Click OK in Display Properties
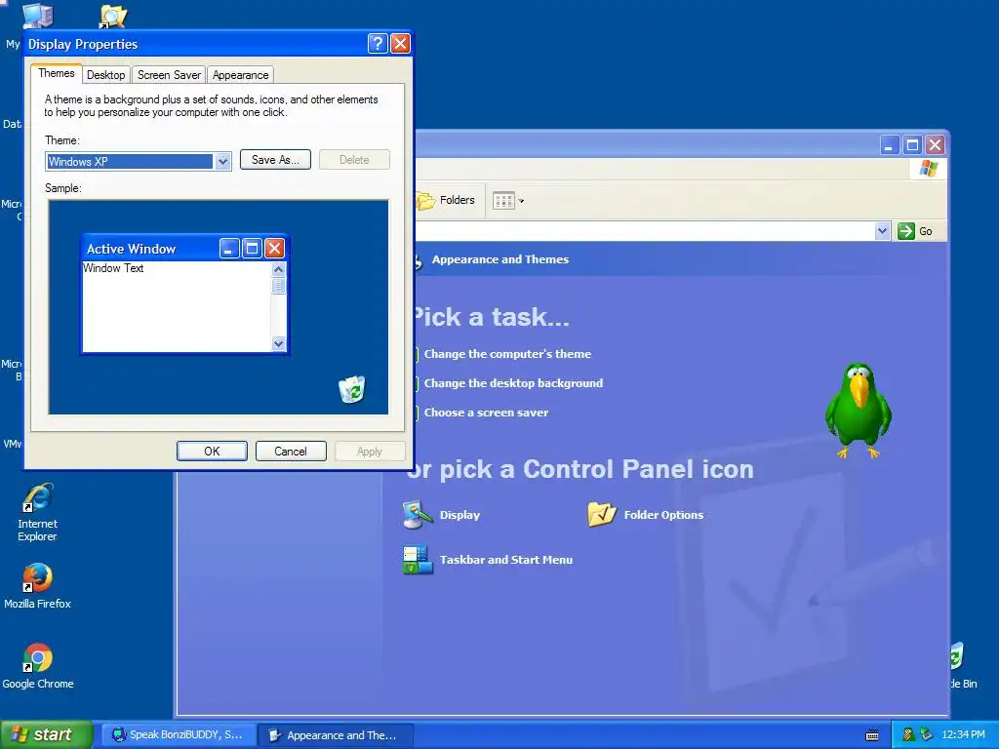 (x=212, y=451)
